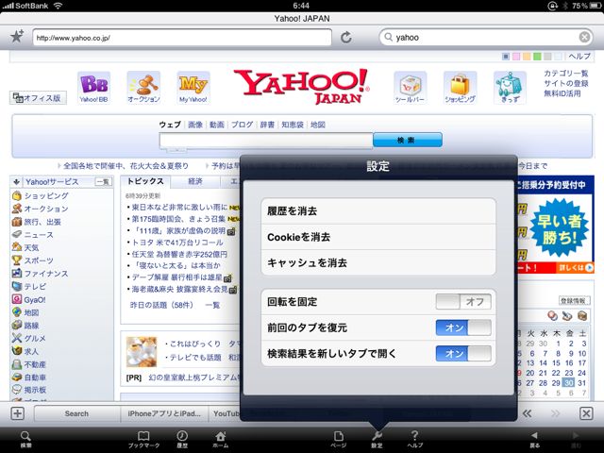
Task: Tap the Yahoo web search box
Action: point(266,141)
